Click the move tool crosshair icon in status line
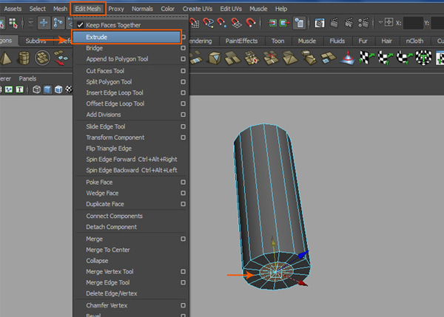The height and width of the screenshot is (317, 444). 43,24
